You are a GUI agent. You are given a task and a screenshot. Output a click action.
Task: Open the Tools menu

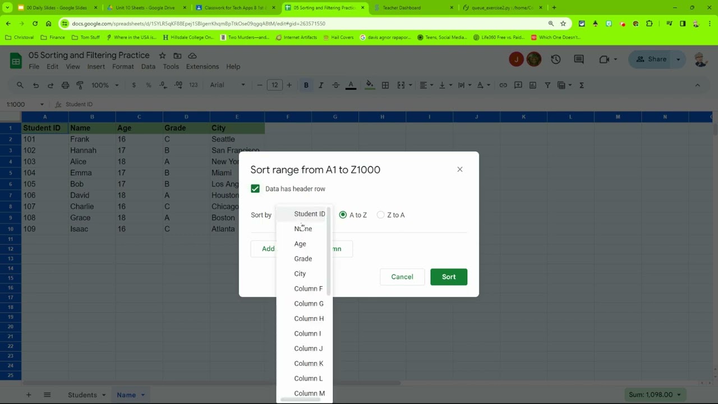click(x=171, y=67)
